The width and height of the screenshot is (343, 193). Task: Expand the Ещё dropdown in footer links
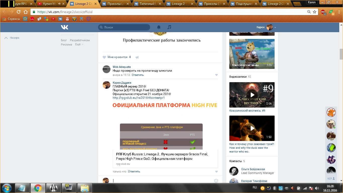point(79,44)
